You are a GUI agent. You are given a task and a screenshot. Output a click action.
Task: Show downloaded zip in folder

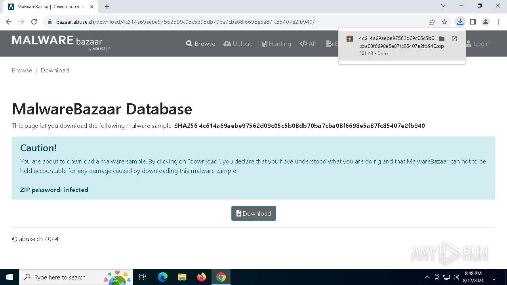[442, 39]
